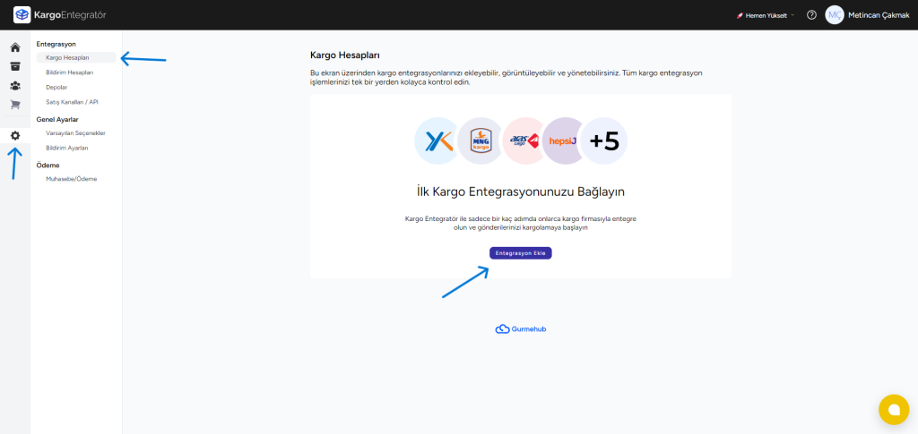918x434 pixels.
Task: Click the home icon in left sidebar
Action: (x=15, y=47)
